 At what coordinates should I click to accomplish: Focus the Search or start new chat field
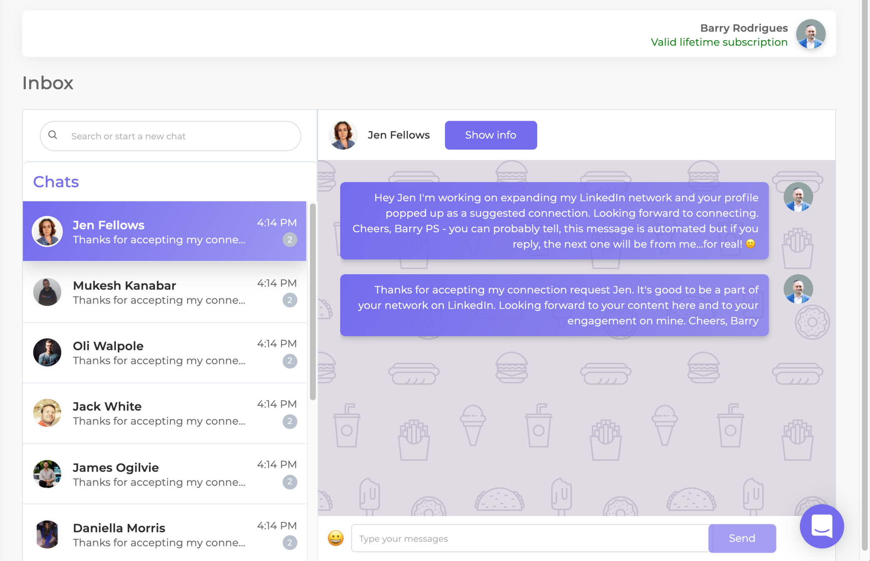click(x=179, y=136)
